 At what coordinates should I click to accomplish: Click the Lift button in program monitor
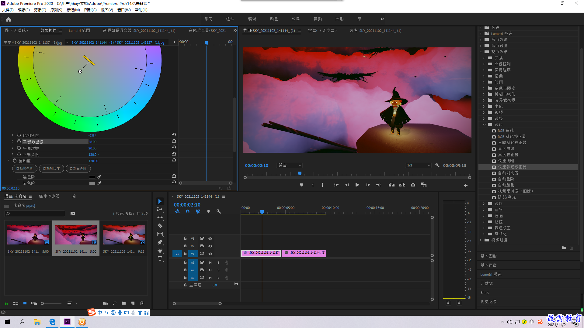[391, 185]
